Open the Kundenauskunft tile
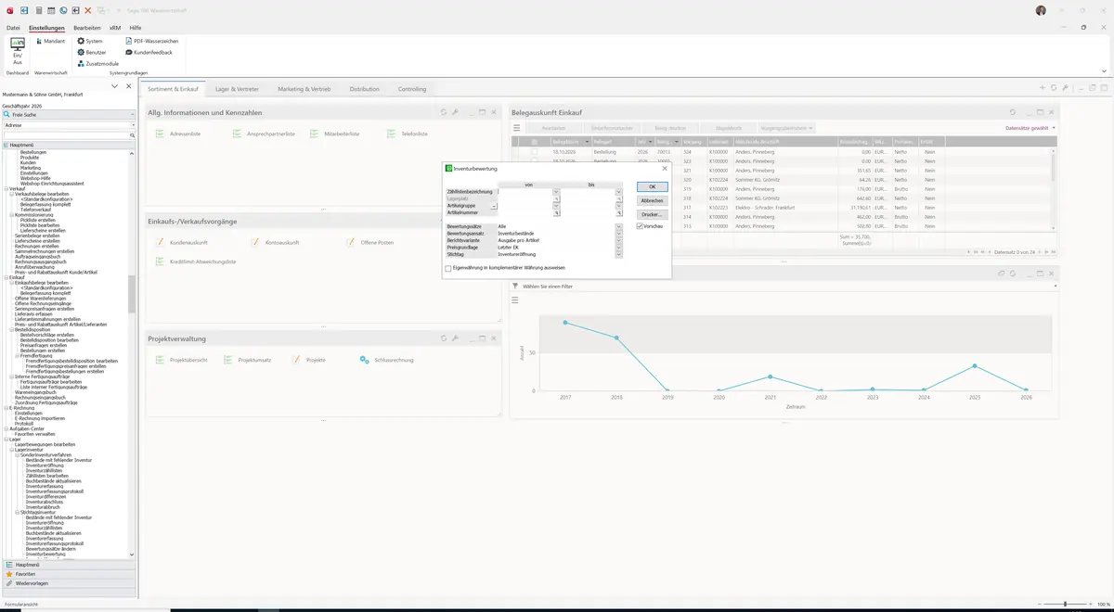 click(x=181, y=243)
